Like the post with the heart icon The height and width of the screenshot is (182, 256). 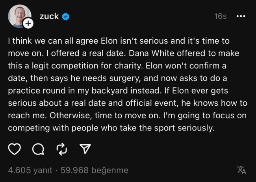(x=14, y=149)
